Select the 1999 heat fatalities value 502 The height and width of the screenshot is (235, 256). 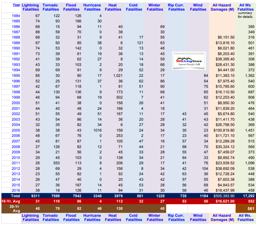pos(119,97)
